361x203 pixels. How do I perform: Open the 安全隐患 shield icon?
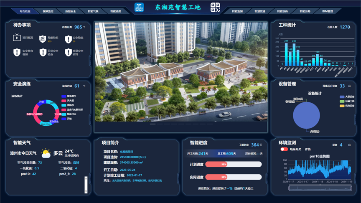point(68,39)
